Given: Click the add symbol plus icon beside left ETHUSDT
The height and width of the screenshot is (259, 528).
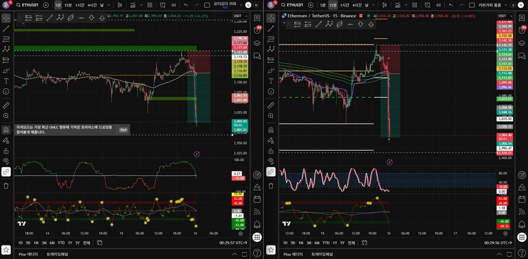Looking at the screenshot, I should (46, 5).
